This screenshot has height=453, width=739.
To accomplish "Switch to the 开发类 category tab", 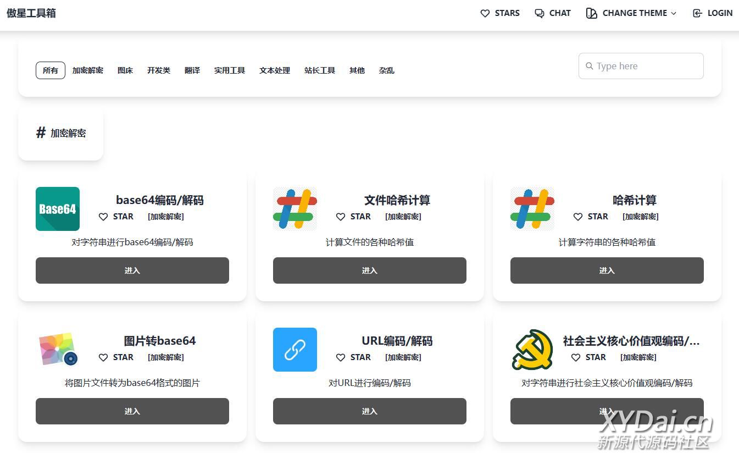I will pos(159,70).
